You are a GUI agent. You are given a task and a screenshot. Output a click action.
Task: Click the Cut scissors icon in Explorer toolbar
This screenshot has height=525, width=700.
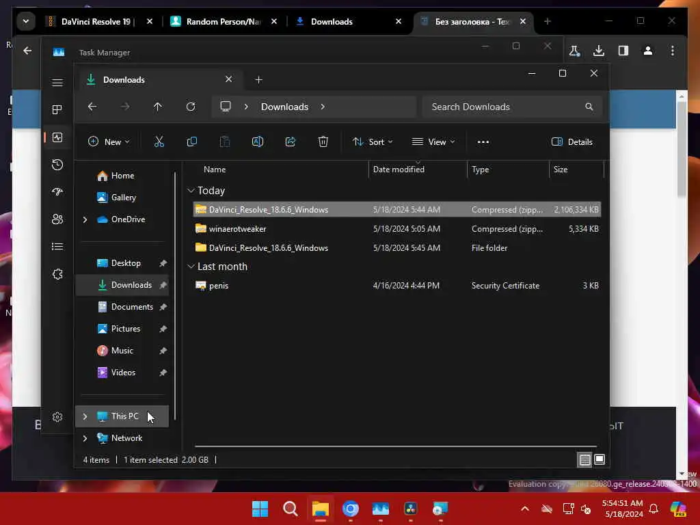click(159, 142)
